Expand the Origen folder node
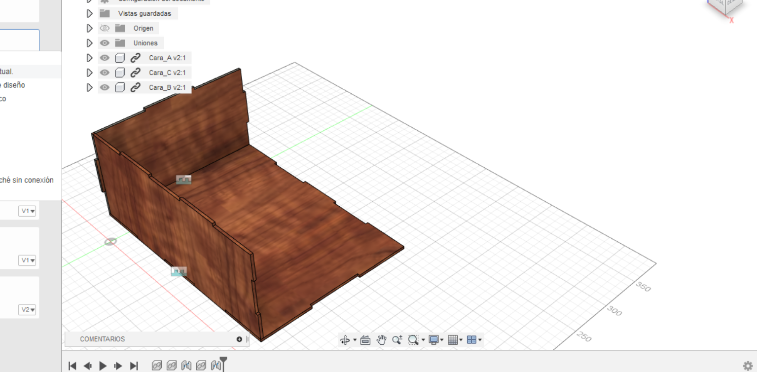Image resolution: width=757 pixels, height=372 pixels. tap(89, 28)
